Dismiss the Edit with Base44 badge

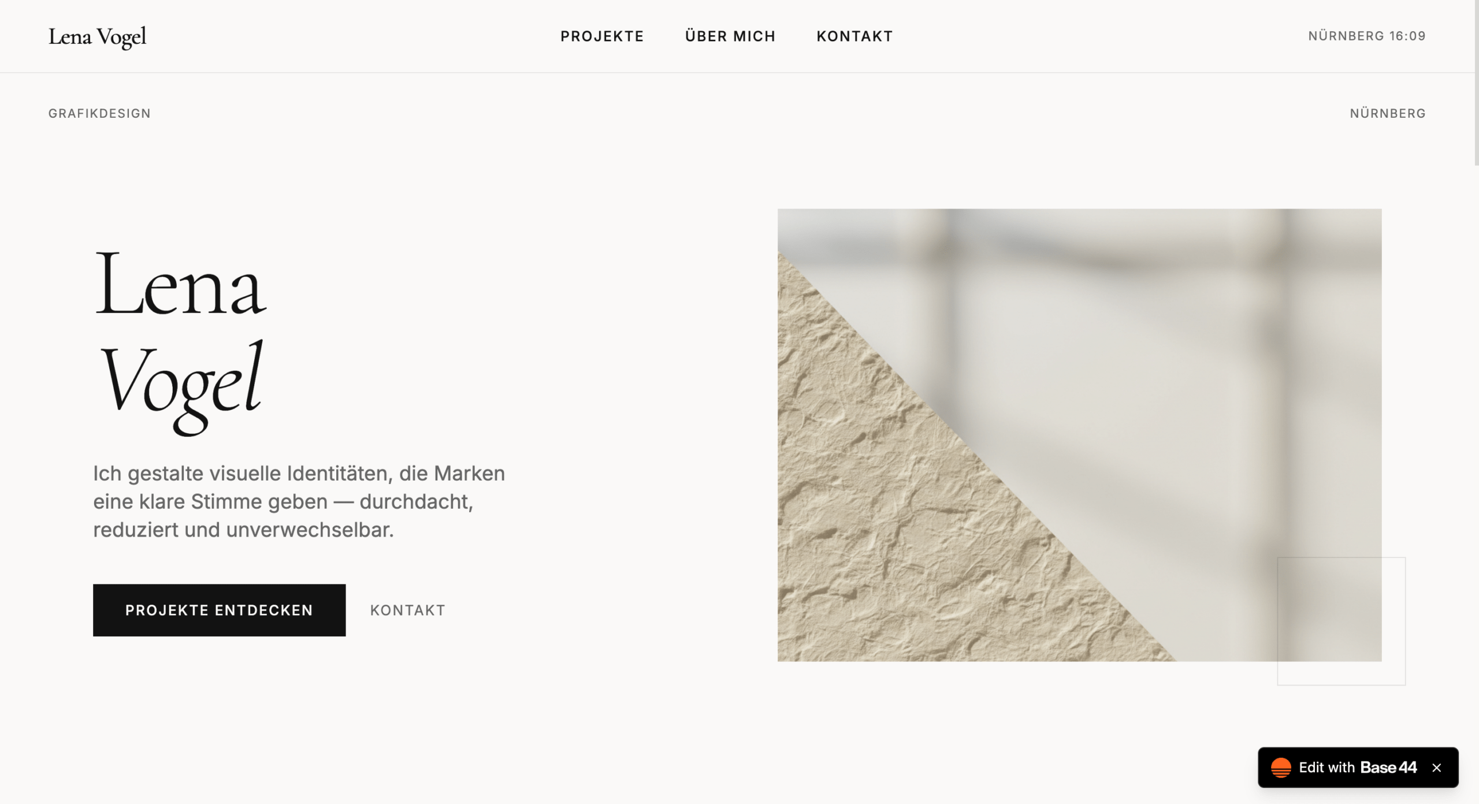point(1437,768)
